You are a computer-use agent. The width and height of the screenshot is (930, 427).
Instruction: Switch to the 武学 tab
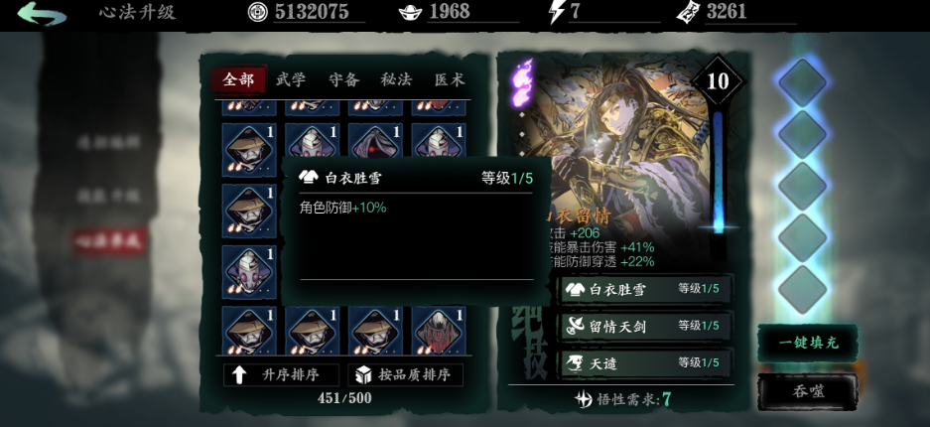click(x=291, y=80)
